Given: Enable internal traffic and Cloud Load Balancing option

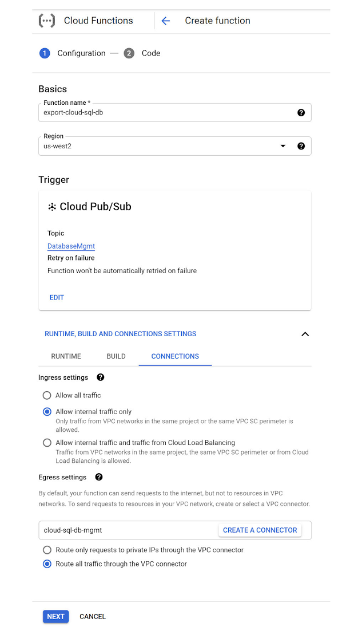Looking at the screenshot, I should (x=46, y=442).
